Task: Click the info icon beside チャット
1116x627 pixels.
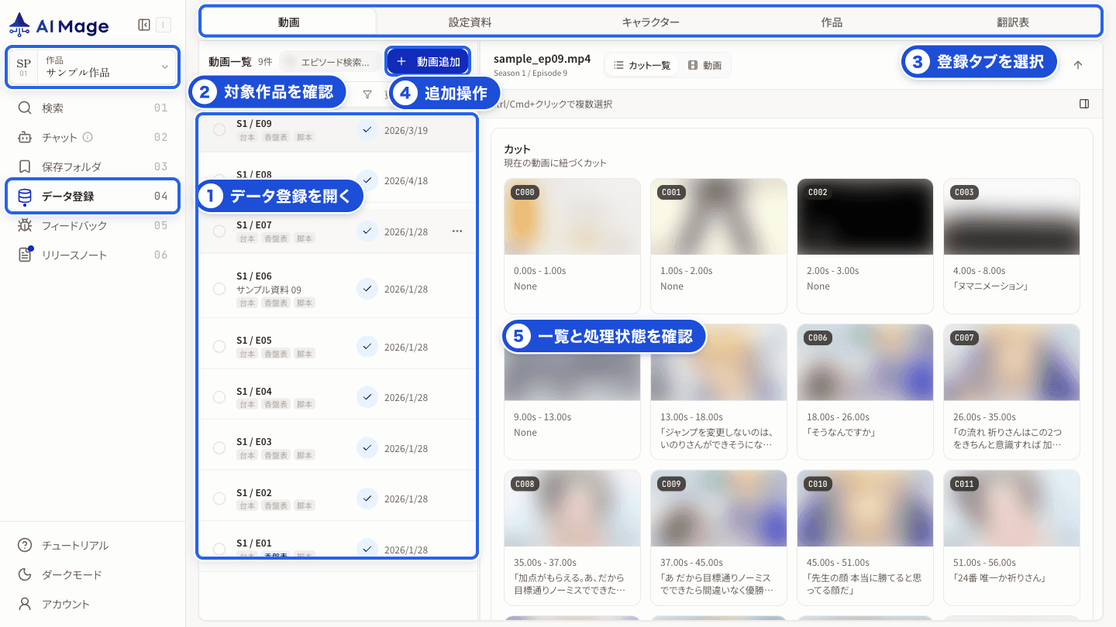Action: pos(88,137)
